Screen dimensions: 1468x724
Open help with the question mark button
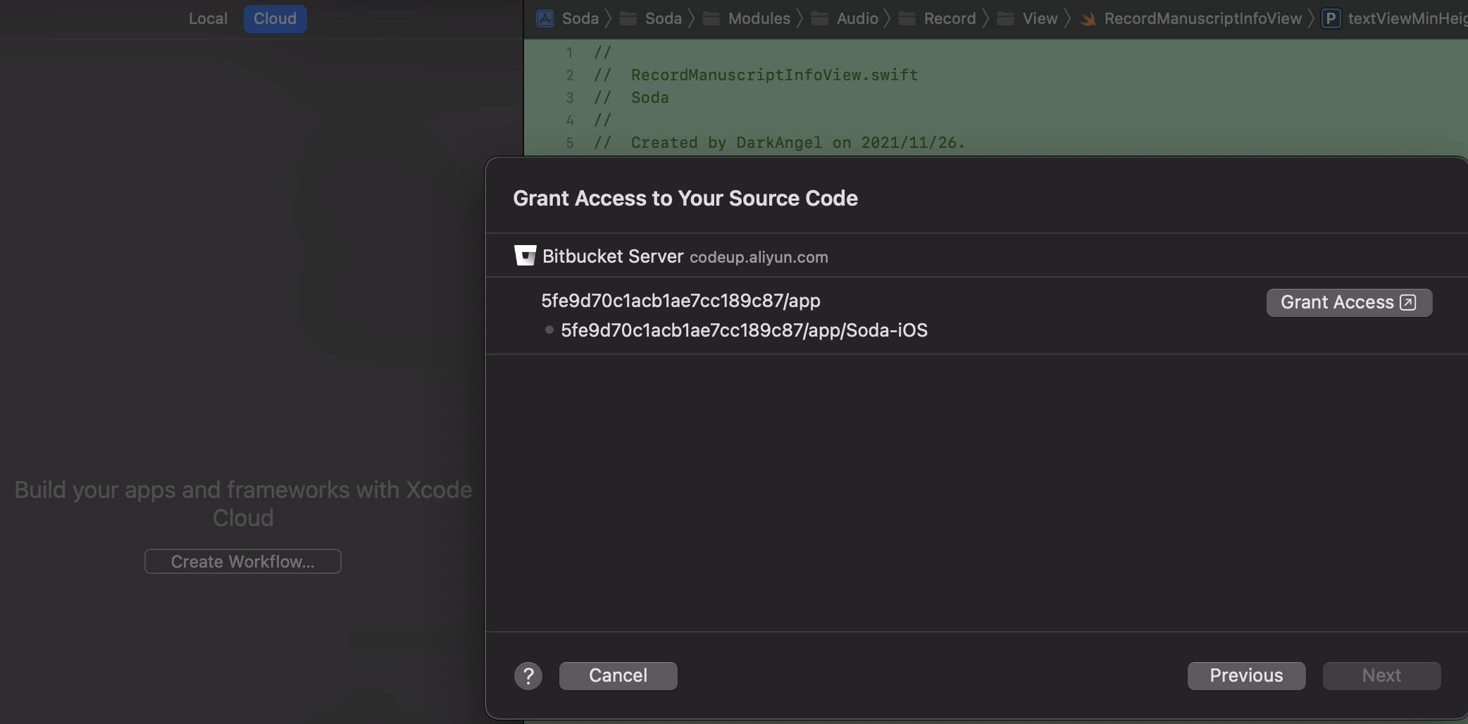(x=528, y=676)
